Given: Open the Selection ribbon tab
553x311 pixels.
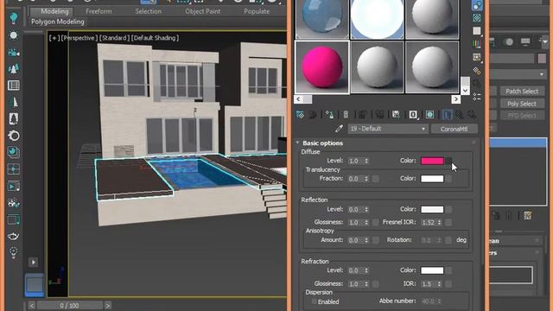Looking at the screenshot, I should click(x=148, y=11).
